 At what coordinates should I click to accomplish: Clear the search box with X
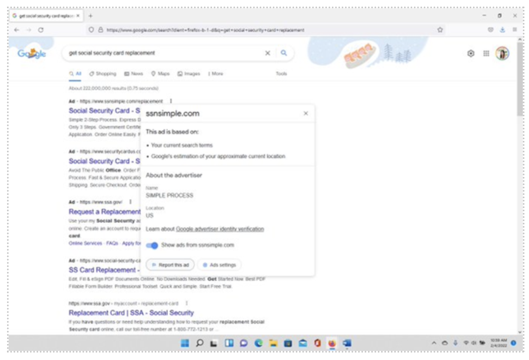pos(267,53)
